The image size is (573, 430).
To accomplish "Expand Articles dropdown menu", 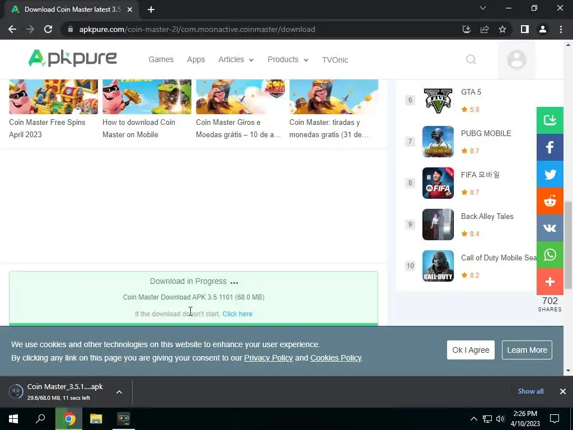I will coord(236,59).
